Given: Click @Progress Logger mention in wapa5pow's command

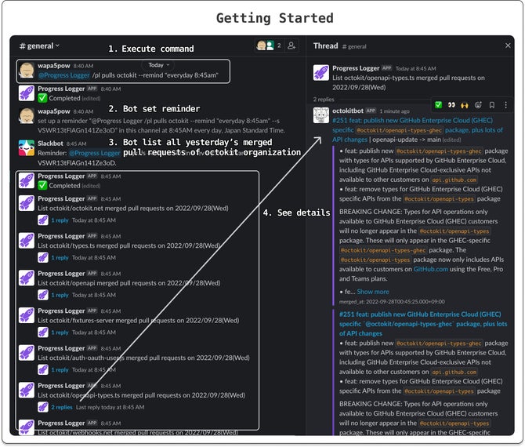Looking at the screenshot, I should point(64,75).
